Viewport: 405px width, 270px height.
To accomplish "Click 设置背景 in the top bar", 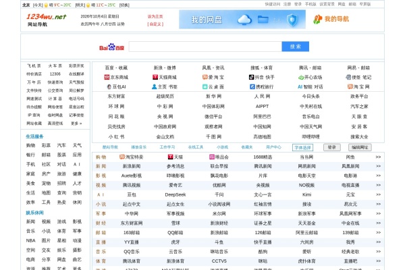I will pos(327,4).
